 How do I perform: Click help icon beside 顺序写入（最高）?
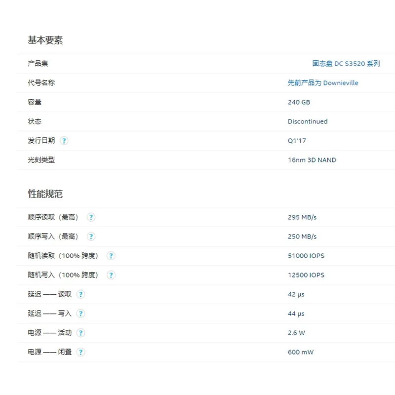[x=91, y=237]
